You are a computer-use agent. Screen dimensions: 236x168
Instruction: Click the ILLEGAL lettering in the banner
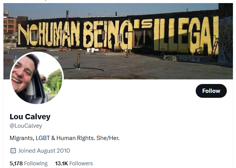point(186,35)
